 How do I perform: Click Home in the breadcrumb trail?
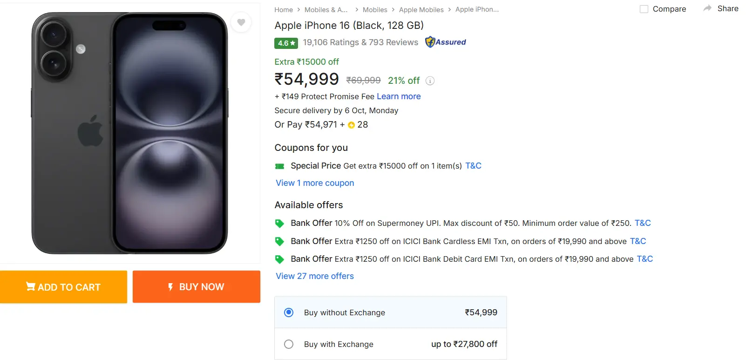coord(284,9)
